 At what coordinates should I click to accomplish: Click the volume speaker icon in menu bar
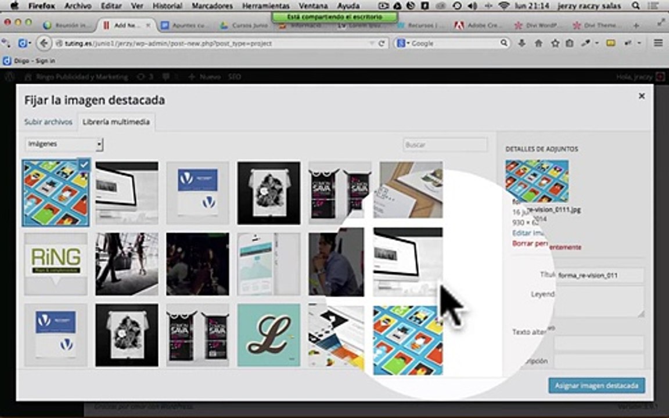(x=472, y=6)
